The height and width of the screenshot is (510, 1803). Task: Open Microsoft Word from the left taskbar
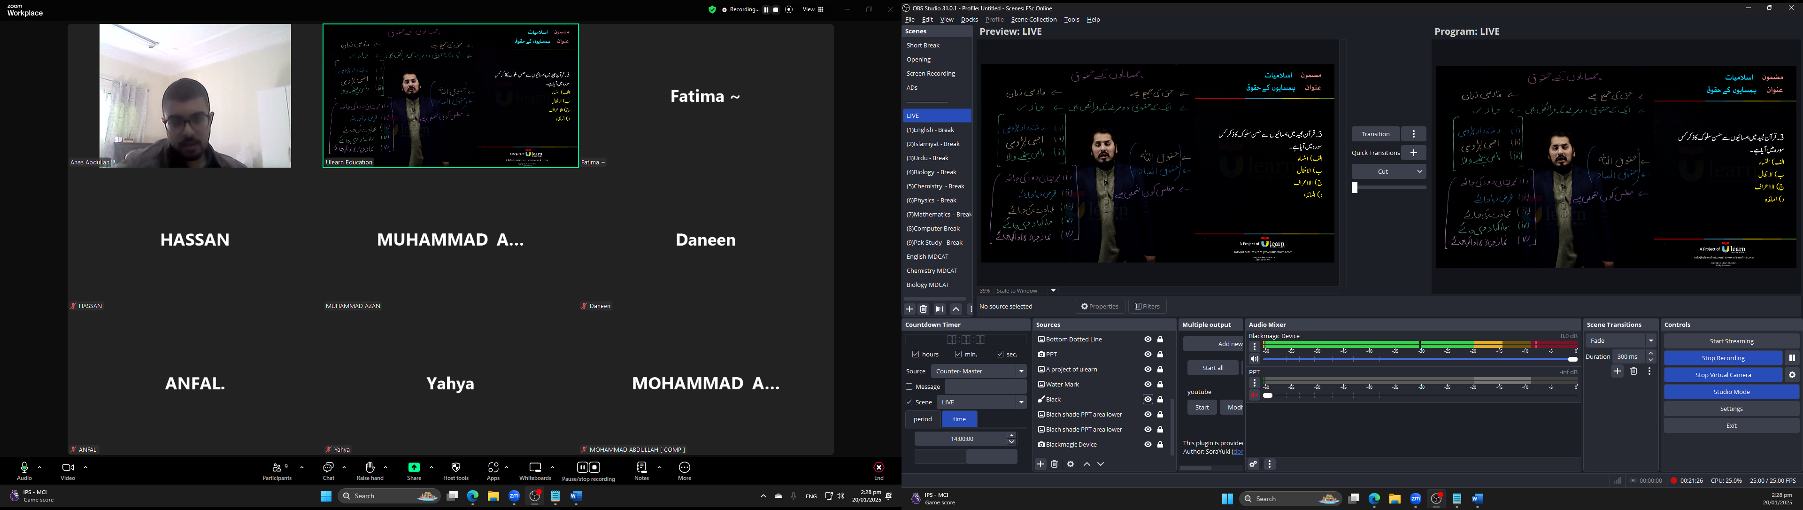(576, 497)
